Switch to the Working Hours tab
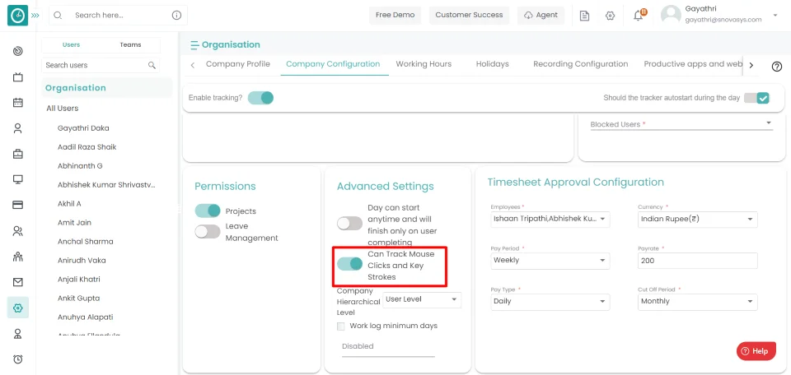 click(x=424, y=64)
